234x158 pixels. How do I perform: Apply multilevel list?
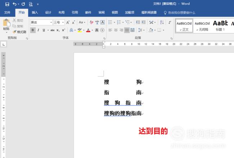[127, 22]
